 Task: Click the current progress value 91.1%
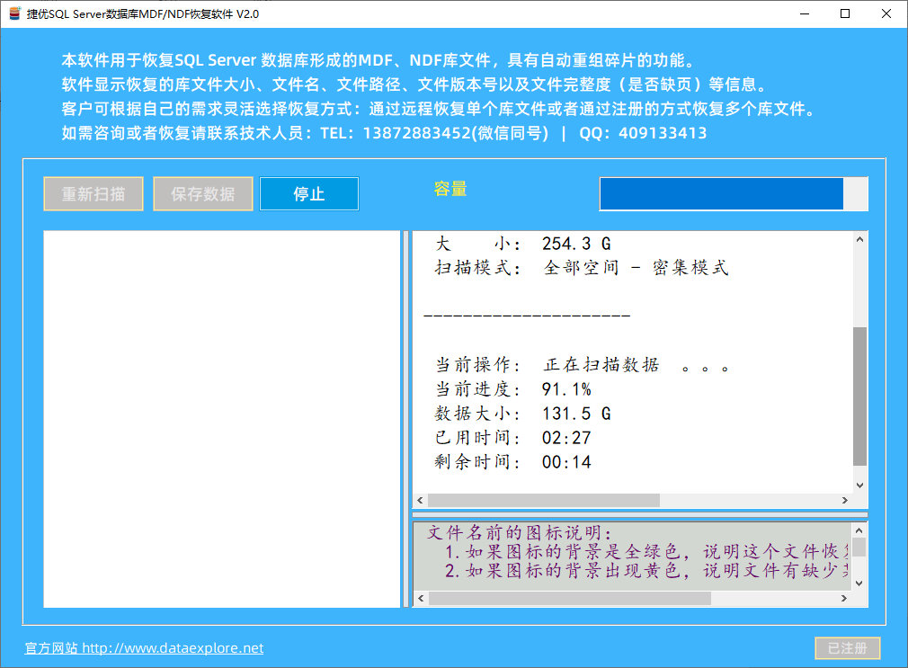pyautogui.click(x=566, y=389)
